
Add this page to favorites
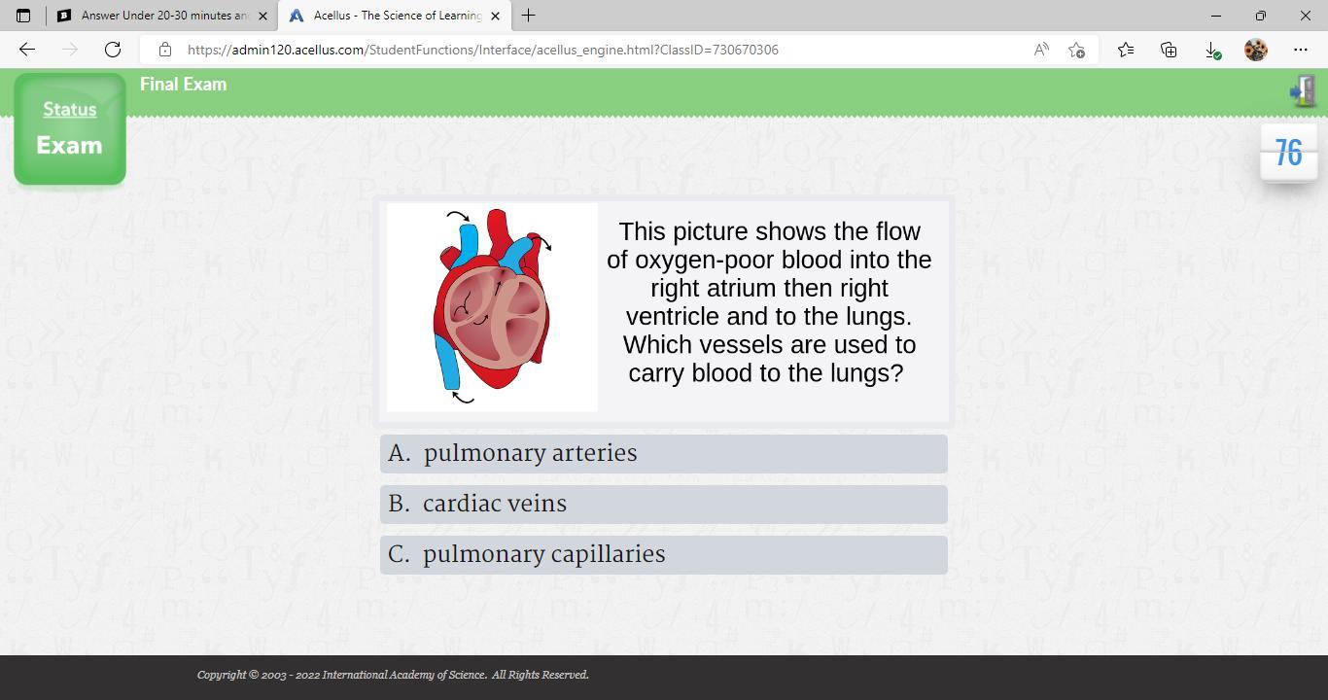click(1076, 50)
